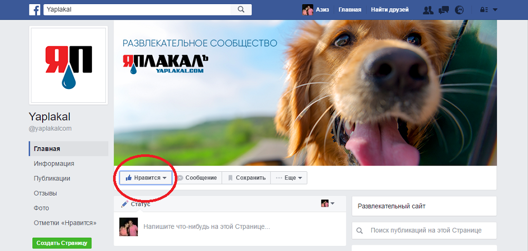Click the Азиз profile avatar in top bar
528x251 pixels.
(307, 10)
